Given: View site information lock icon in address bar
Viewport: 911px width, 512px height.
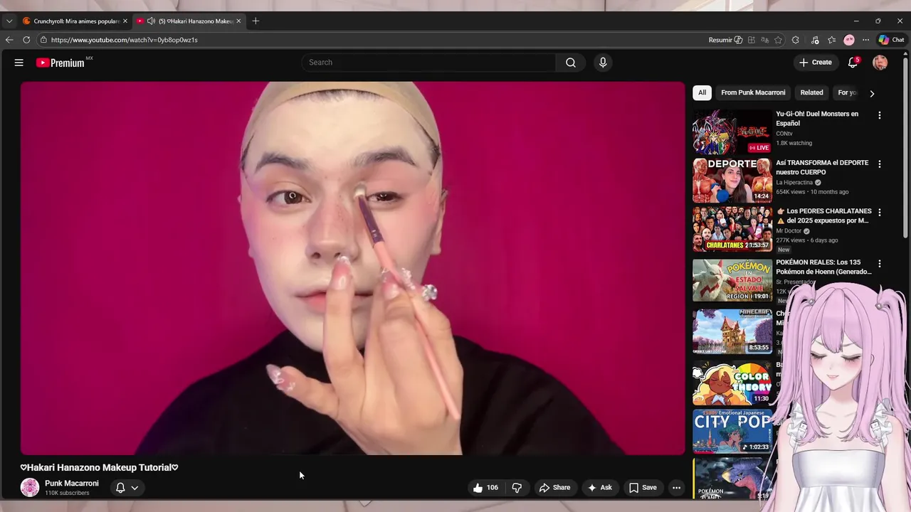Looking at the screenshot, I should point(43,40).
